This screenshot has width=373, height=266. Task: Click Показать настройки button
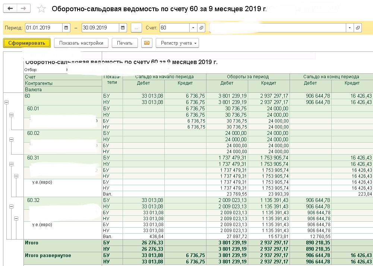click(81, 43)
